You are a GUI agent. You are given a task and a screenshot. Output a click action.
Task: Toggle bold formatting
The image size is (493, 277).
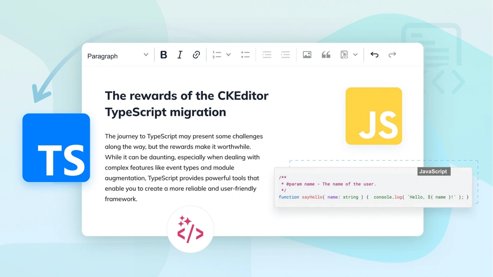tap(164, 55)
